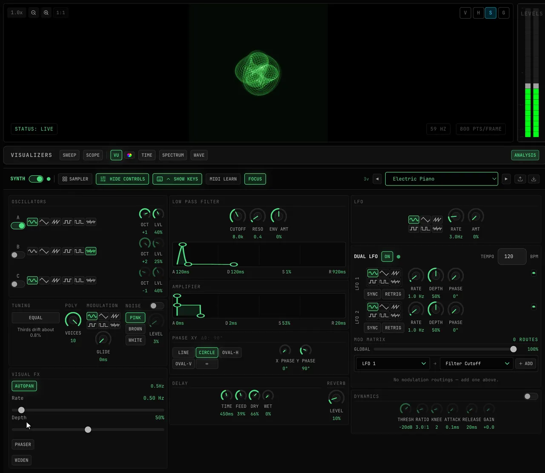
Task: Select triangle waveform for LFO 1
Action: point(384,273)
